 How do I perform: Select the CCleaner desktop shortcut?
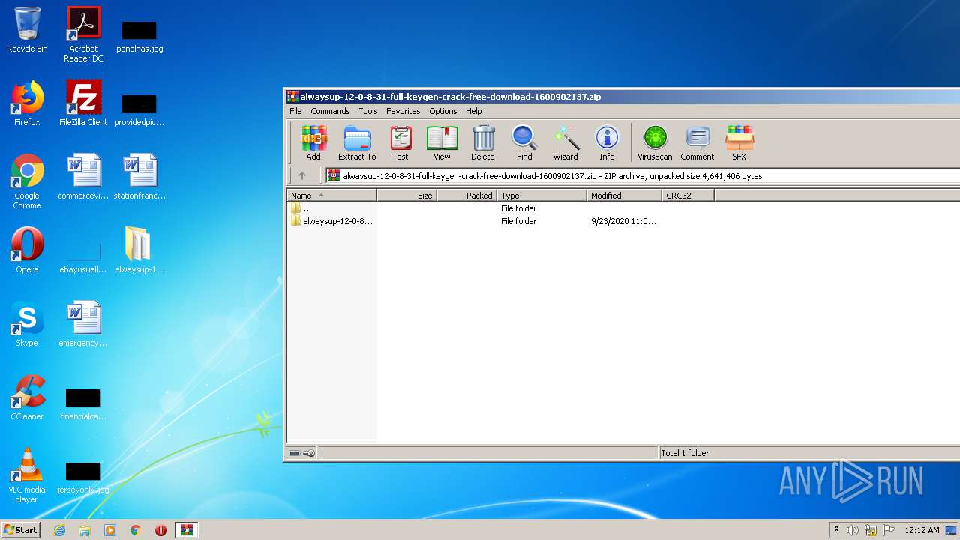(x=27, y=397)
